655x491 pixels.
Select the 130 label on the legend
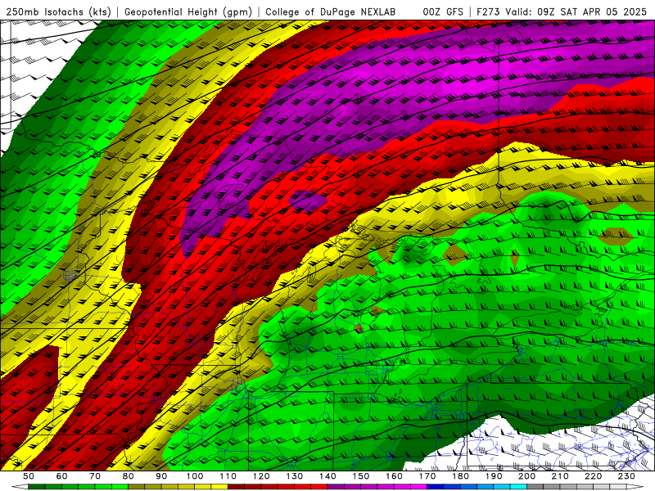coord(295,476)
